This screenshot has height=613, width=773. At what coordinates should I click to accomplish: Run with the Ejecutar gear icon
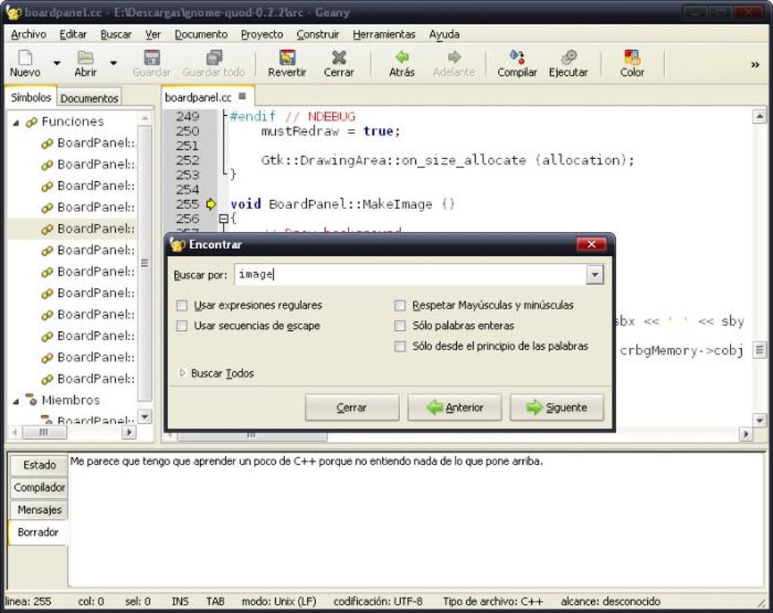pyautogui.click(x=568, y=58)
